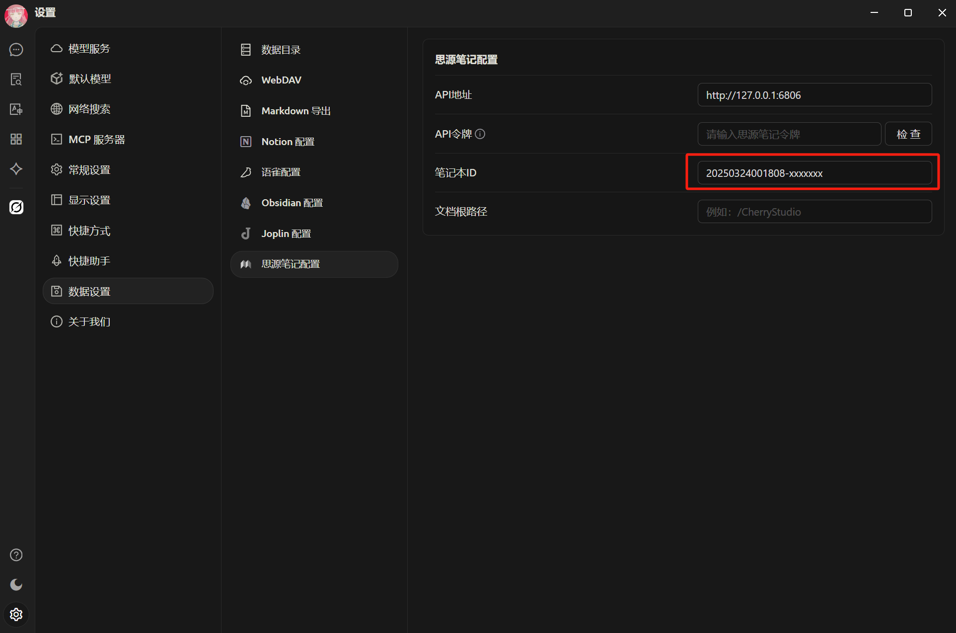This screenshot has height=633, width=956.
Task: Select 网络搜索 in settings menu
Action: click(x=89, y=109)
